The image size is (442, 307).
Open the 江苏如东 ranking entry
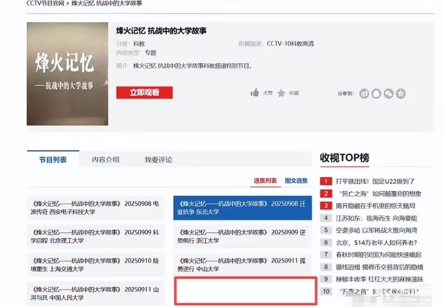click(377, 218)
